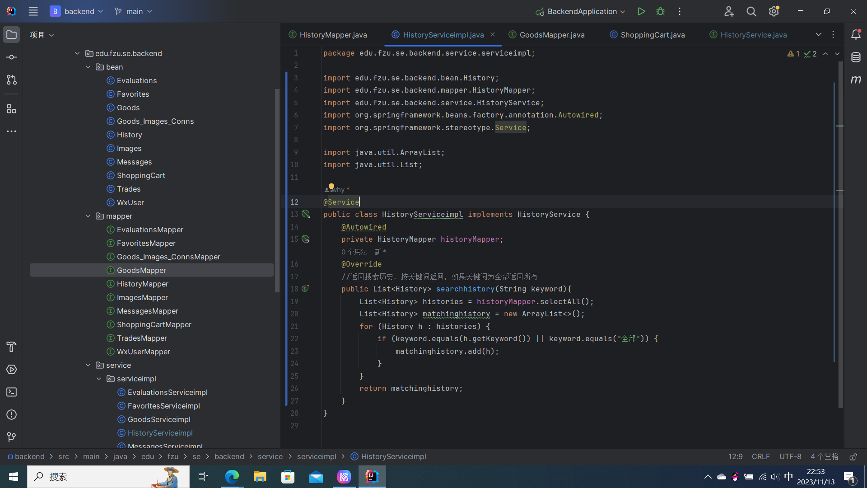Go to next highlighted problem arrow
This screenshot has height=488, width=867.
point(837,54)
